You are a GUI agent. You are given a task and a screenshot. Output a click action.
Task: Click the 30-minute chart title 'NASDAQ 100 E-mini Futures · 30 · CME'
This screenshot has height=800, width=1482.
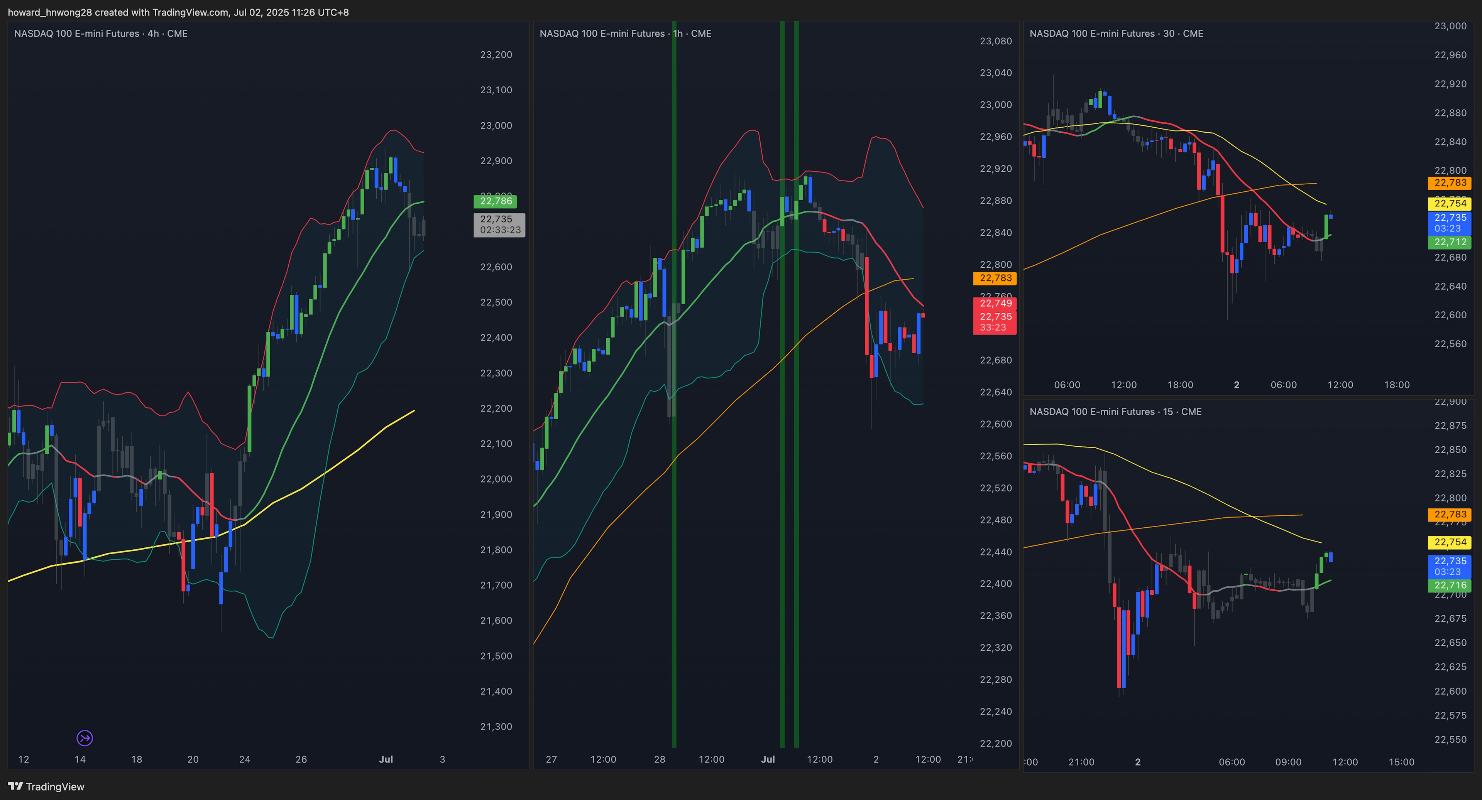tap(1116, 33)
